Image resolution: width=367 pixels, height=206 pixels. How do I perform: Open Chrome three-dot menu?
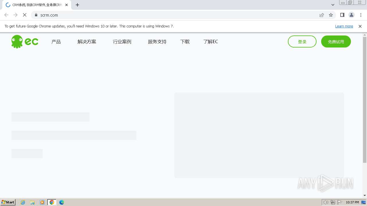pyautogui.click(x=361, y=15)
